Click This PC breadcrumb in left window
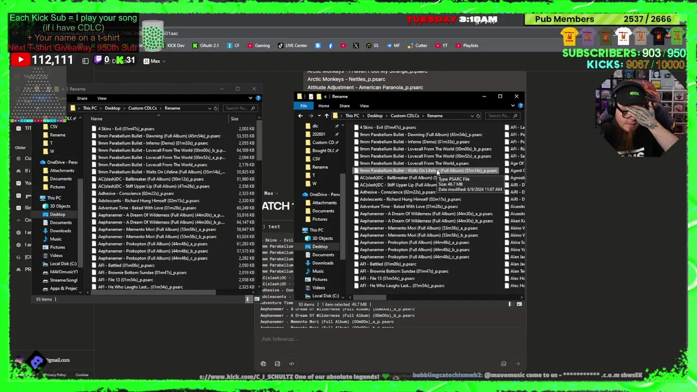Screen dimensions: 697x392 [90, 108]
